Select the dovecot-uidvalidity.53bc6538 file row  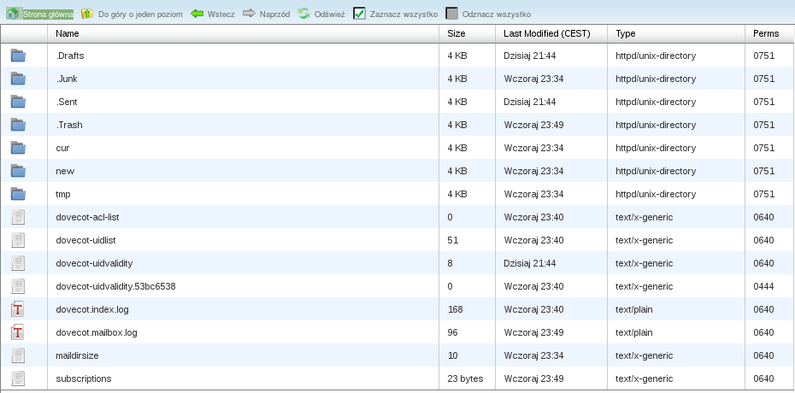click(x=115, y=286)
